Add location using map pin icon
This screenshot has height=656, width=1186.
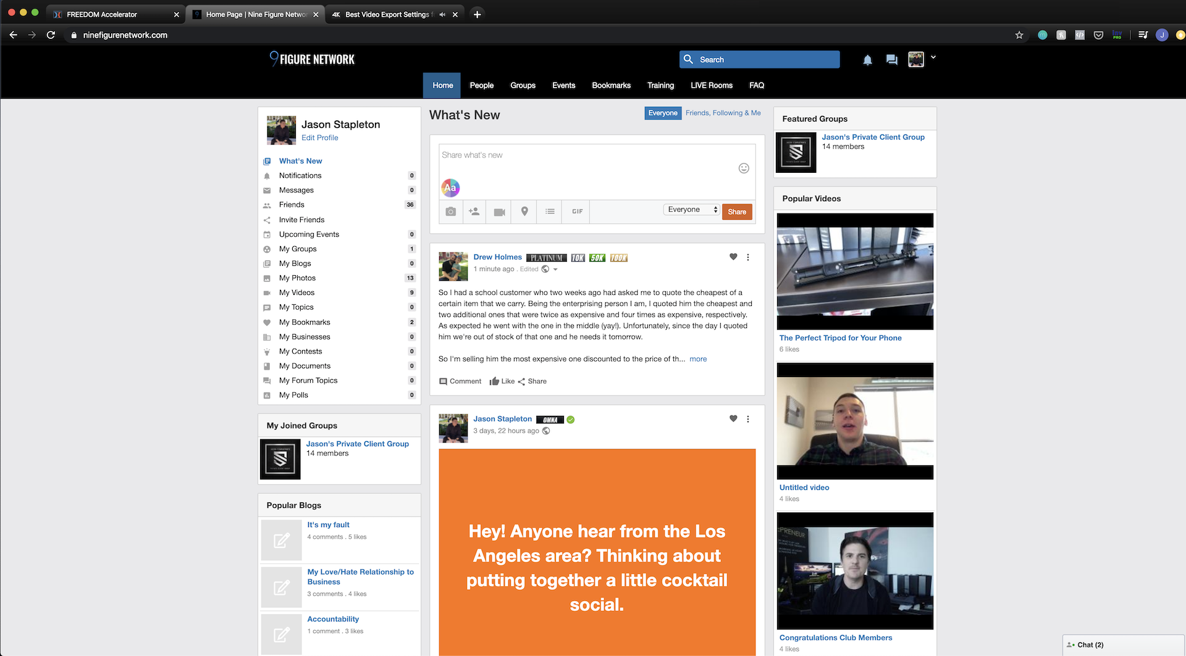524,212
